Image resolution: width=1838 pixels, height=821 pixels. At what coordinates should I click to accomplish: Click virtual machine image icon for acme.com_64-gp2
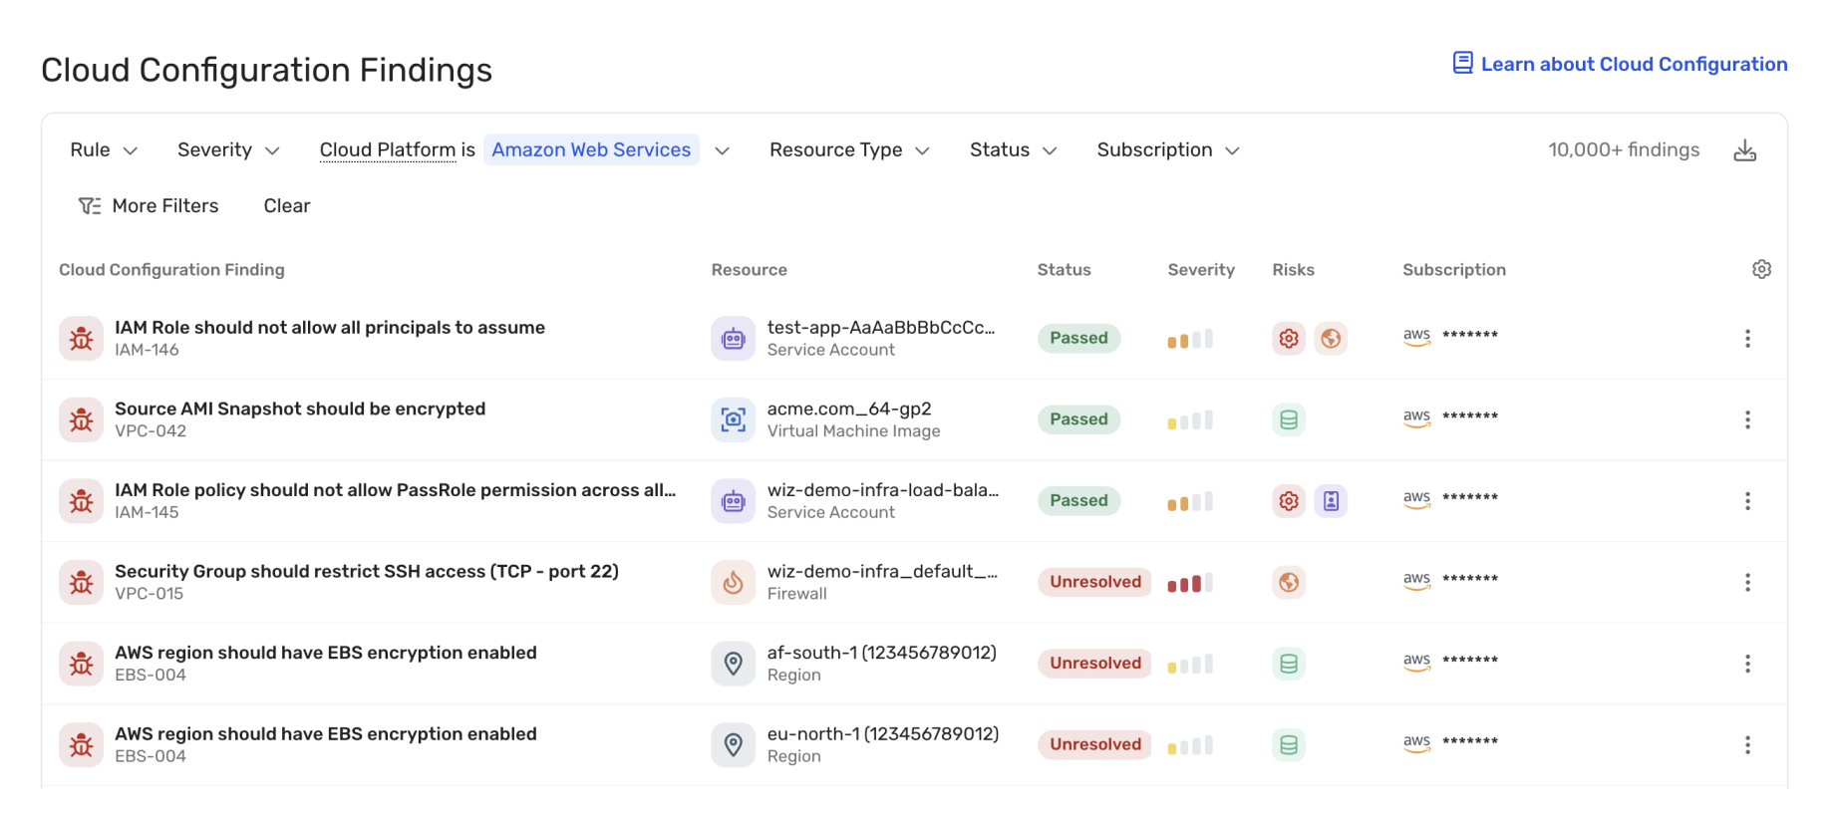coord(733,419)
